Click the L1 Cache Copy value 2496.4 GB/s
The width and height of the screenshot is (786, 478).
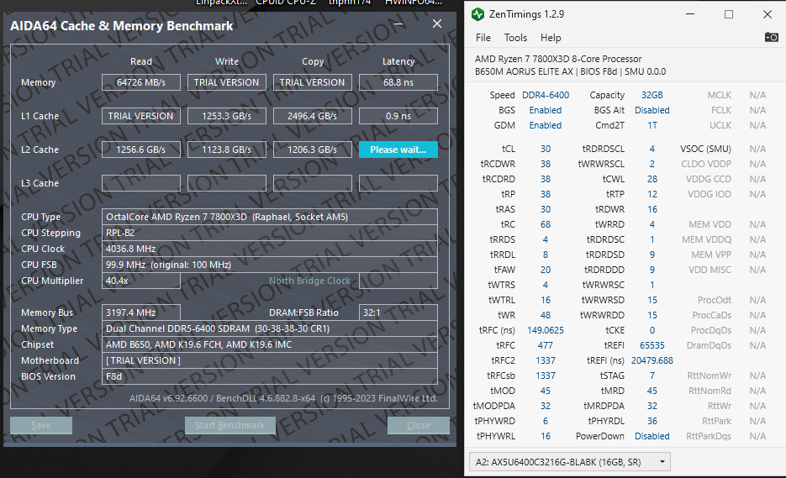tap(312, 116)
